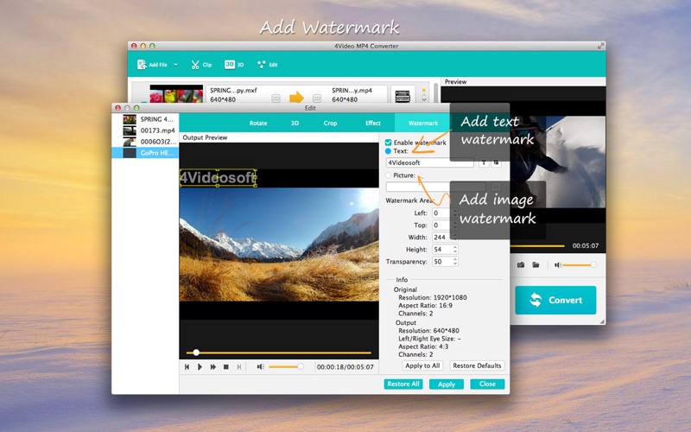Click the Edit wand tool in toolbar
Image resolution: width=691 pixels, height=432 pixels.
click(x=267, y=65)
